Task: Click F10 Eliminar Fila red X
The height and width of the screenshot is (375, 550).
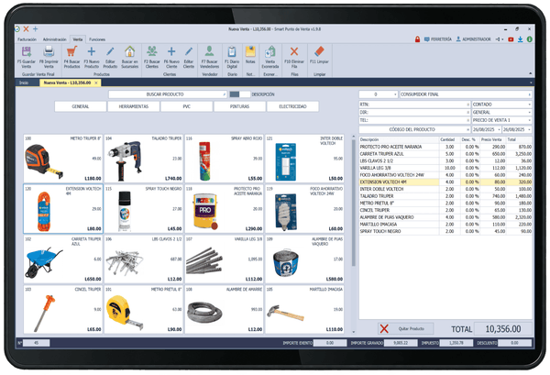Action: tap(294, 52)
